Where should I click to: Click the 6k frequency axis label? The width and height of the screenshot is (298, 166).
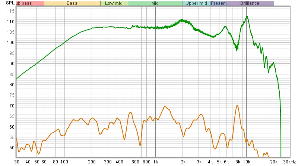coord(226,162)
